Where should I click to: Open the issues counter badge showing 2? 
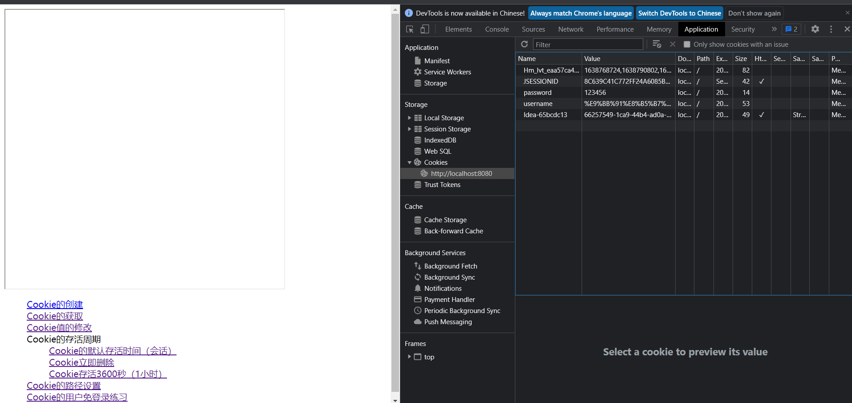[x=791, y=29]
